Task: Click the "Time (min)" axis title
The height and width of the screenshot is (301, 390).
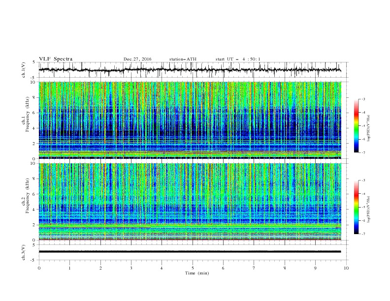Action: tap(197, 273)
